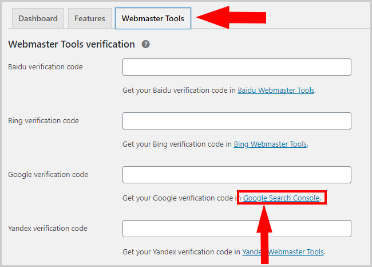
Task: Select the Google verification code input
Action: 236,175
